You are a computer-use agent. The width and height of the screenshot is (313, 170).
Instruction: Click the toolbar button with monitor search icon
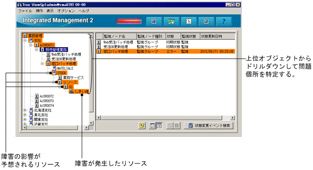point(171,21)
